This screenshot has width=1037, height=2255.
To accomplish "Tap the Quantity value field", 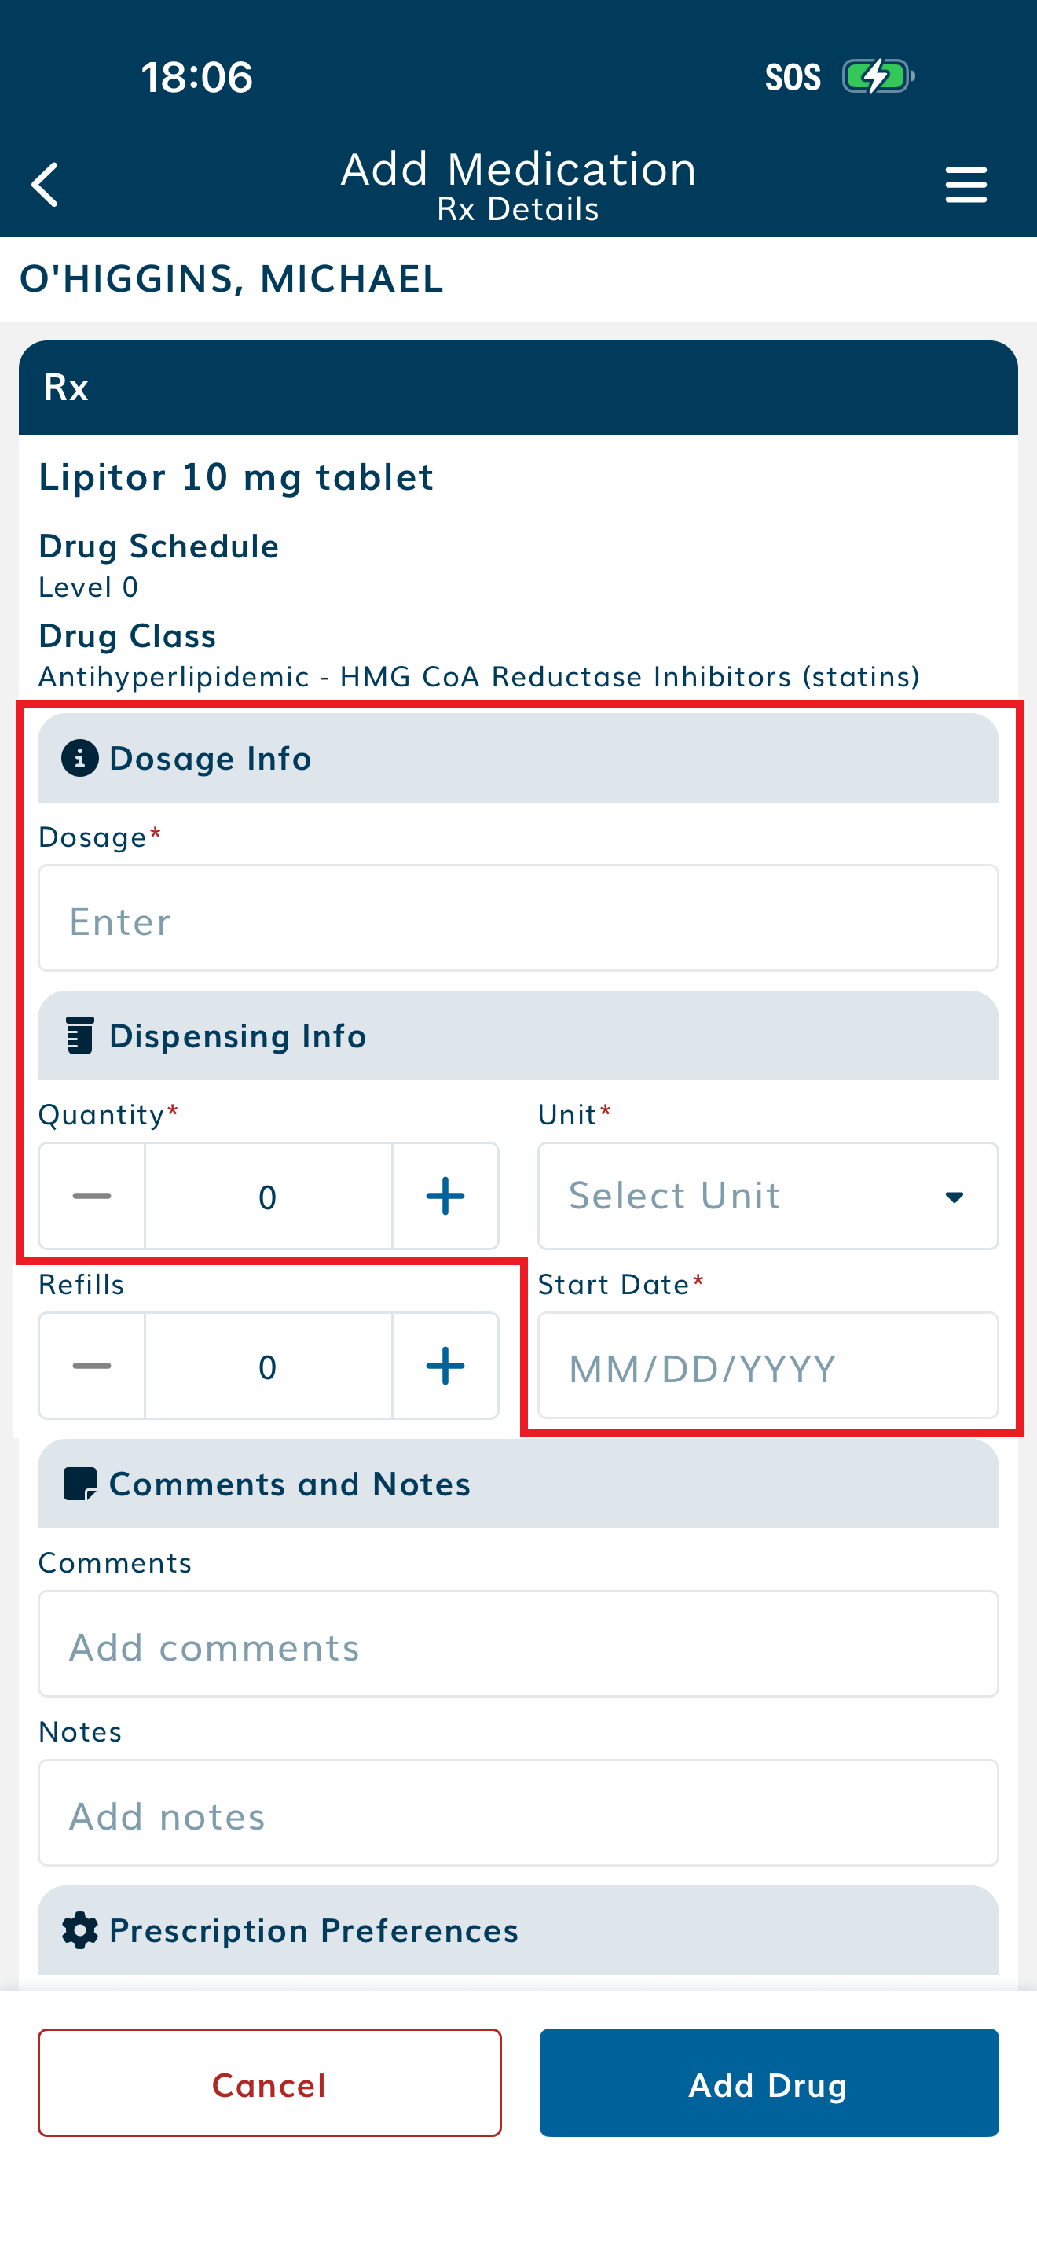I will [x=268, y=1196].
